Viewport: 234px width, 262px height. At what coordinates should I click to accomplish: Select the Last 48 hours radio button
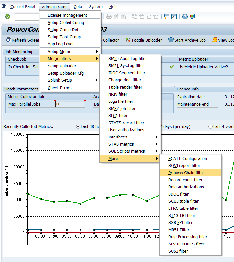click(78, 127)
